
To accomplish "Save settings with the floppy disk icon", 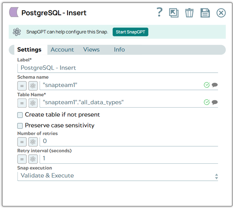I will (x=205, y=13).
